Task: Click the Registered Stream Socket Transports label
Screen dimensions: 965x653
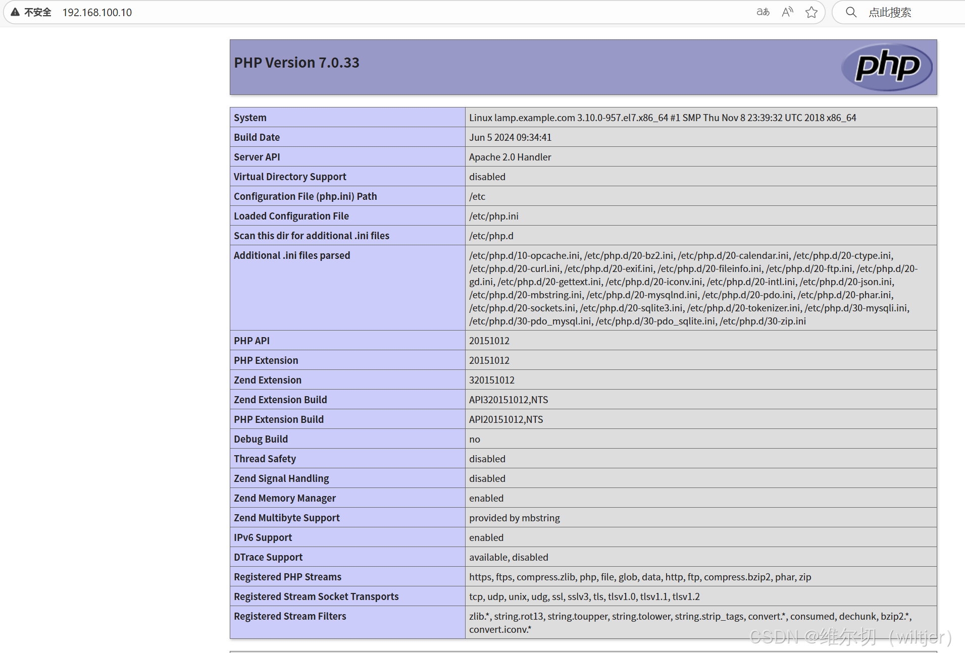Action: 316,596
